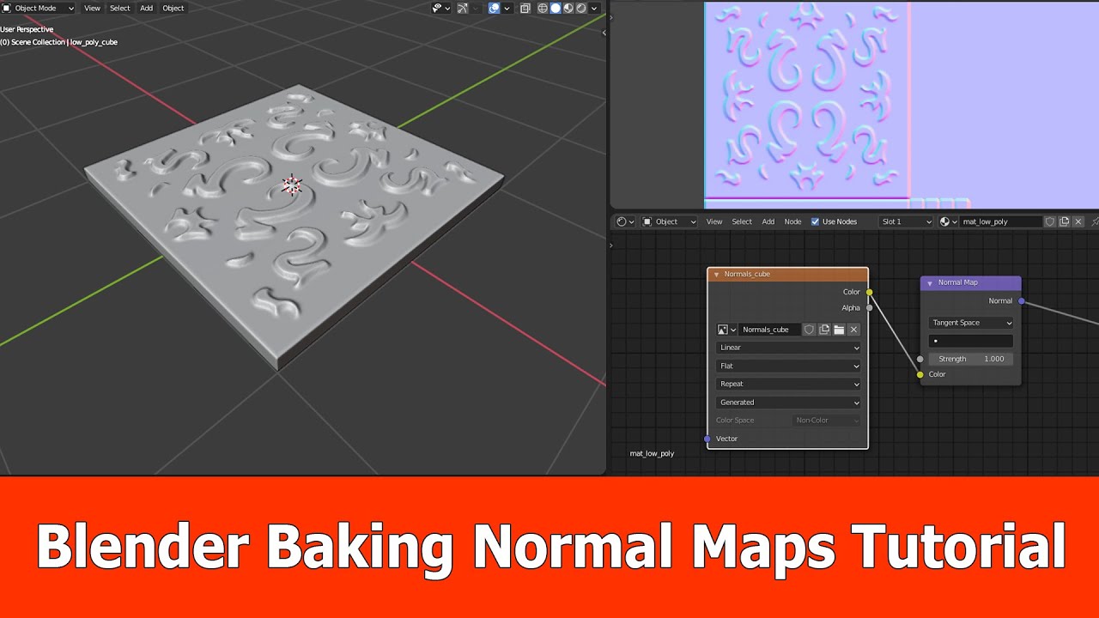Collapse the Normal Map node

930,282
